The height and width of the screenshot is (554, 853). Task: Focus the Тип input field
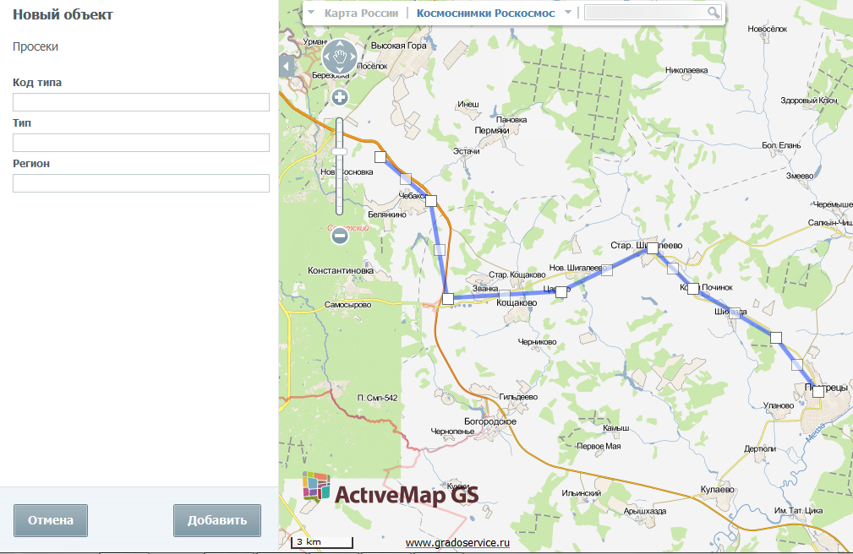tap(141, 143)
